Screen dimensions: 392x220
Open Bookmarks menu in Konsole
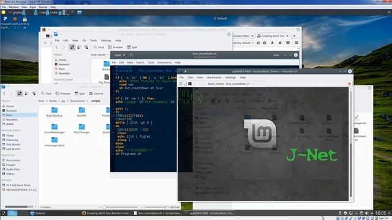214,78
